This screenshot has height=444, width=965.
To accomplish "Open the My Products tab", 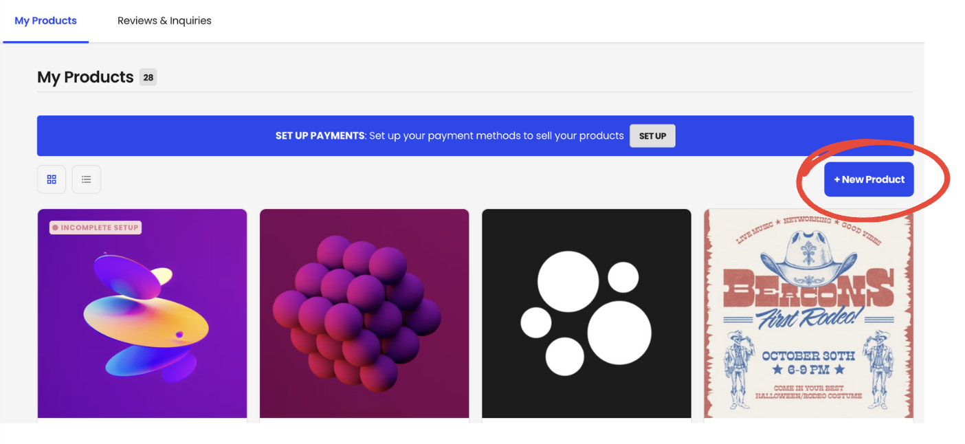I will pos(45,21).
